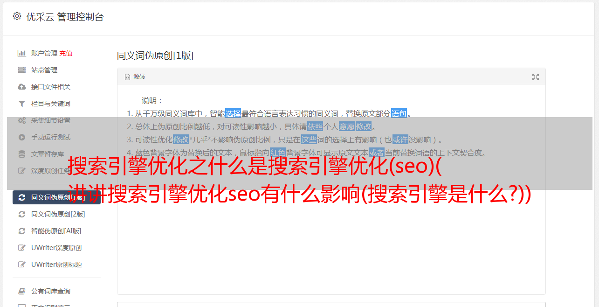Click highlighted word 选择 in the text
The image size is (599, 307).
pyautogui.click(x=233, y=113)
